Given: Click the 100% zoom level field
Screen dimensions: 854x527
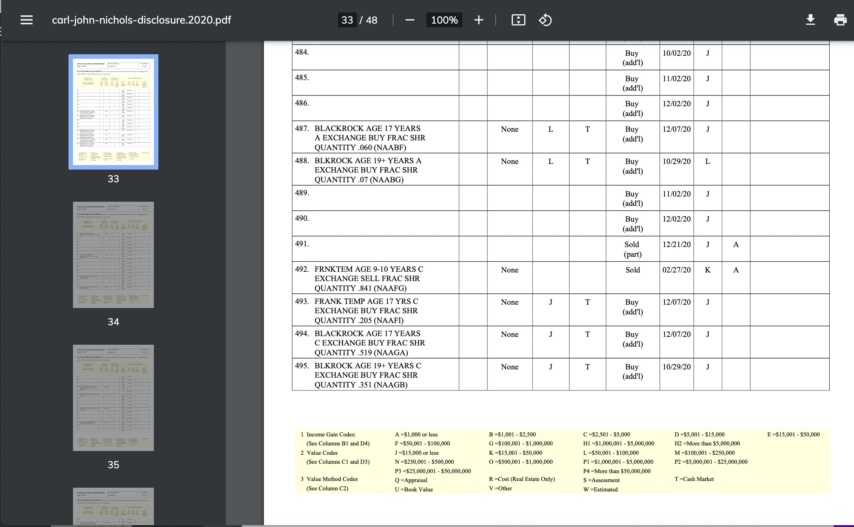Looking at the screenshot, I should pos(444,20).
